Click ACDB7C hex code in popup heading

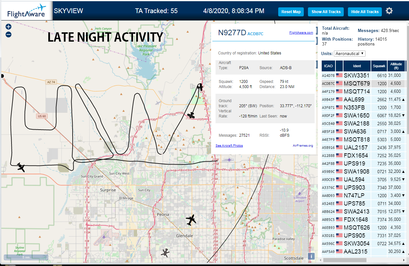pos(256,34)
